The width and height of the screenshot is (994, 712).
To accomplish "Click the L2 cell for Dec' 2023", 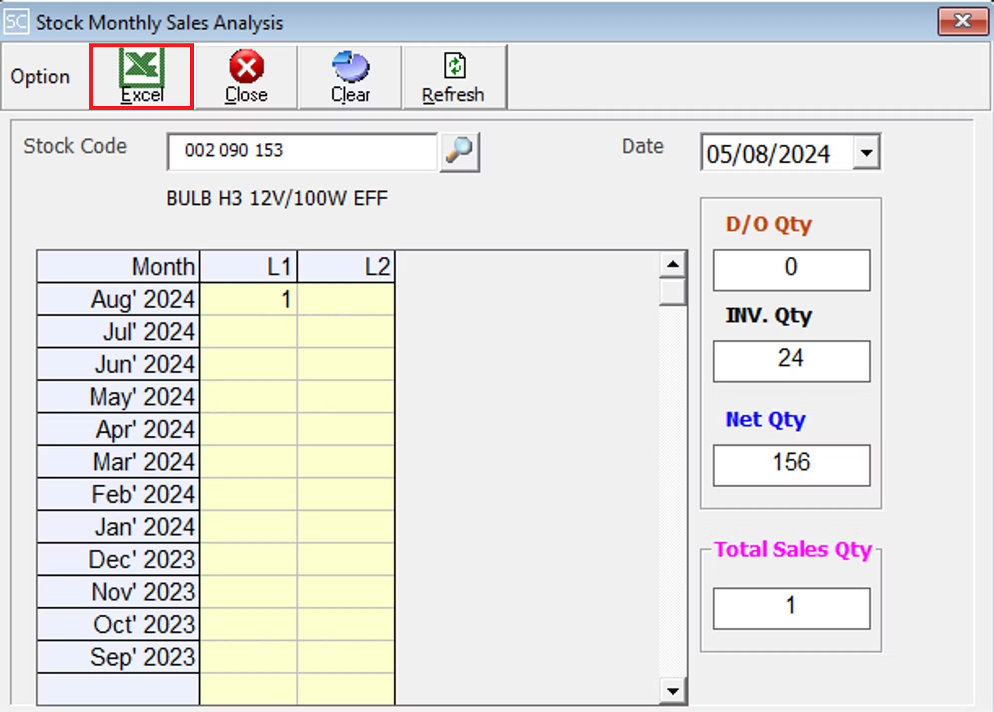I will click(x=346, y=559).
